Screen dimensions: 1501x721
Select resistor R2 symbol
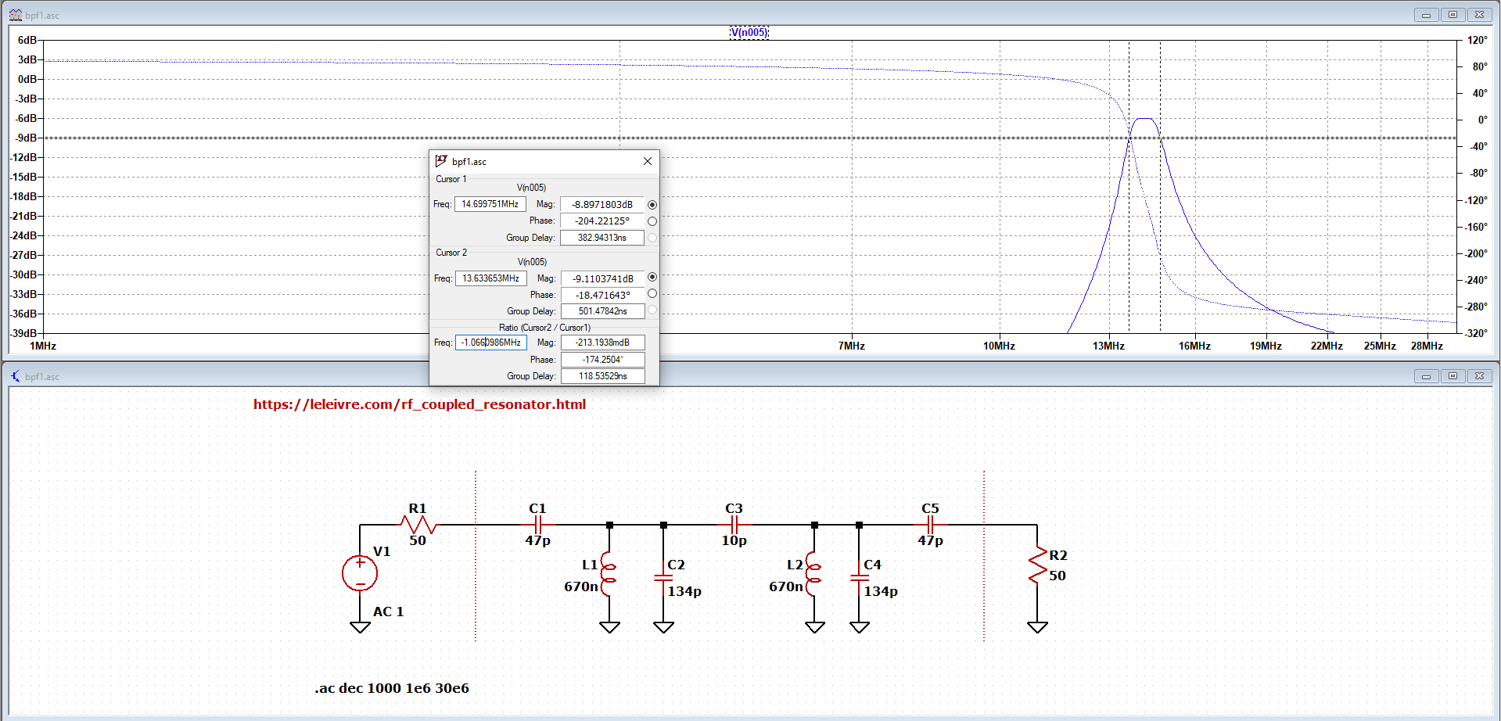pos(1038,565)
